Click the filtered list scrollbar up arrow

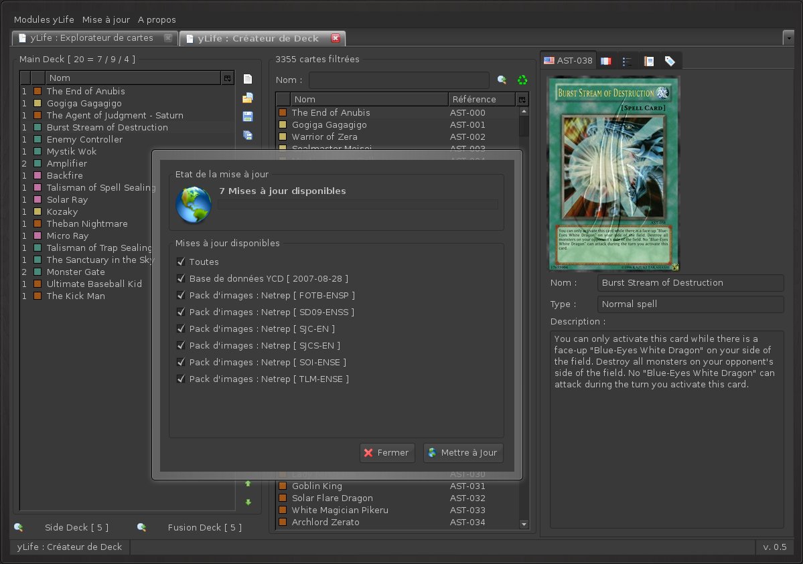pos(524,111)
